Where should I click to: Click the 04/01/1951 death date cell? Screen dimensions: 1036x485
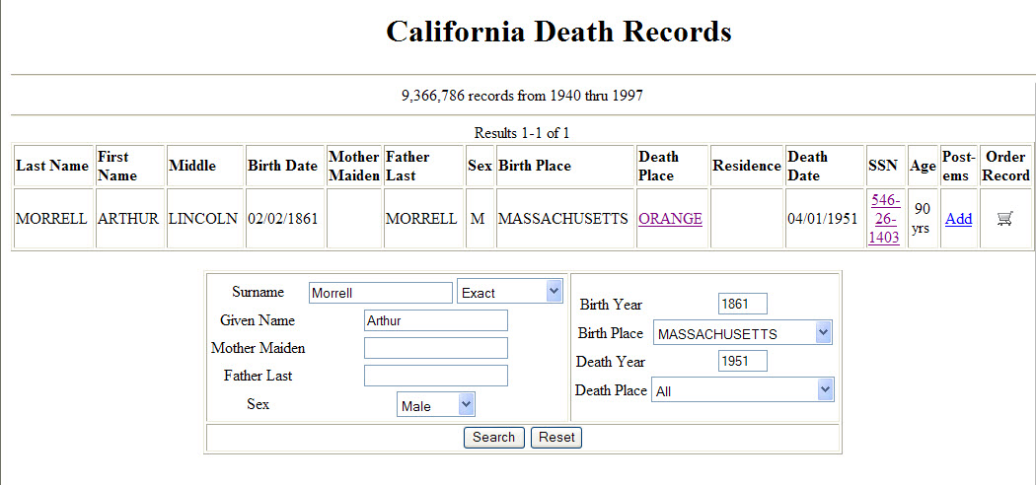(823, 219)
